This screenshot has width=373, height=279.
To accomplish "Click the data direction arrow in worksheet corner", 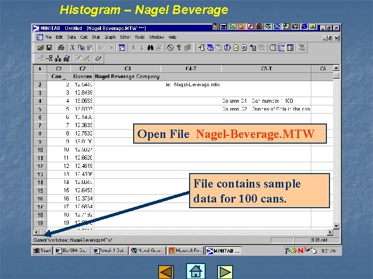I will (40, 69).
